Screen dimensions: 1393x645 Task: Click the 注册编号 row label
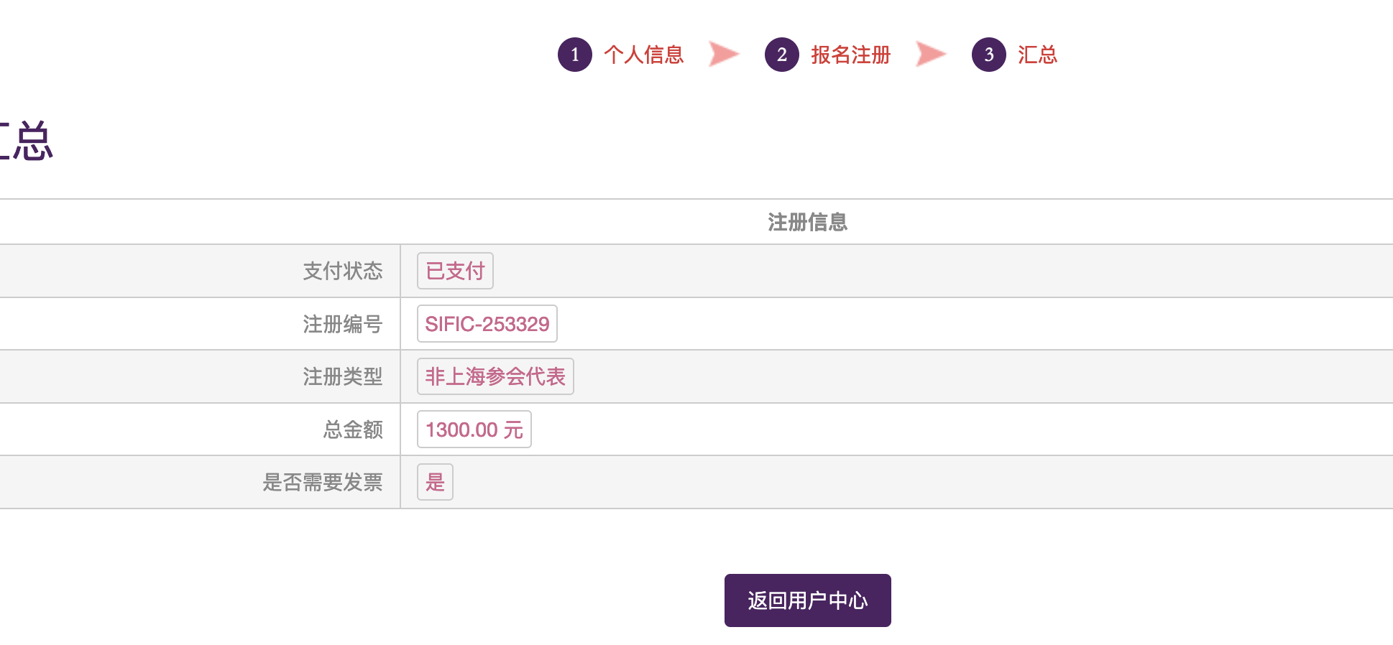point(342,324)
